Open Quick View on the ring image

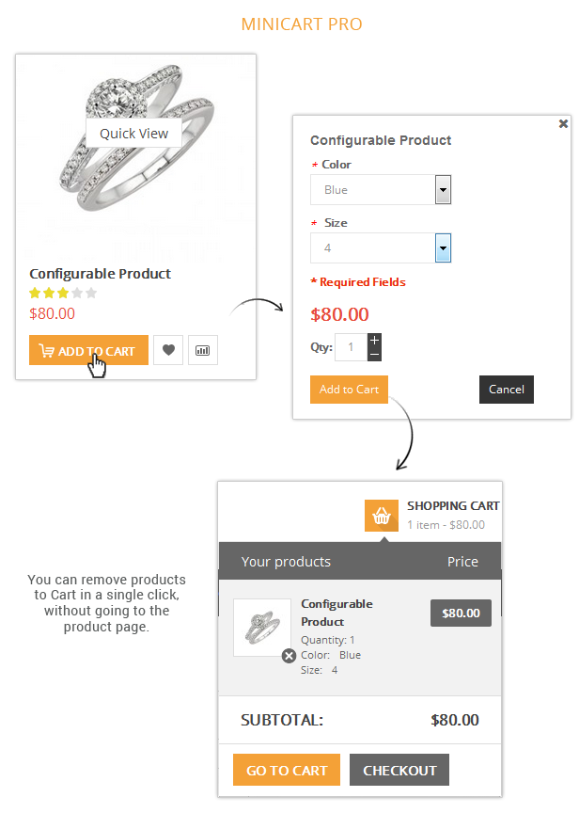point(133,134)
